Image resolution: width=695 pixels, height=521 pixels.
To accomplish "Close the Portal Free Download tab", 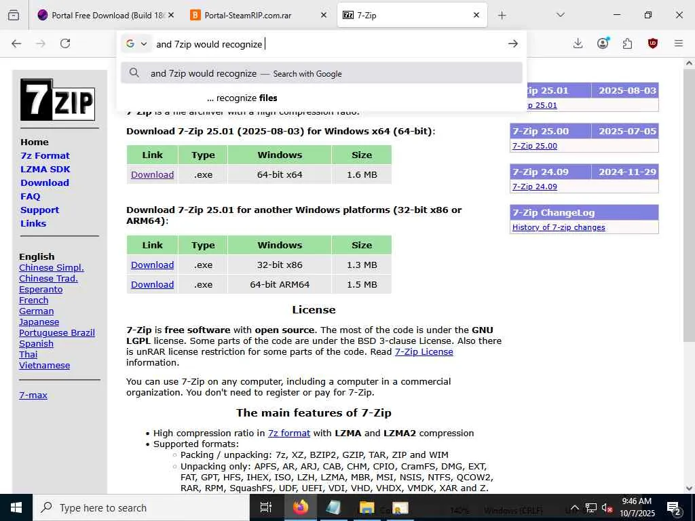I will (171, 15).
